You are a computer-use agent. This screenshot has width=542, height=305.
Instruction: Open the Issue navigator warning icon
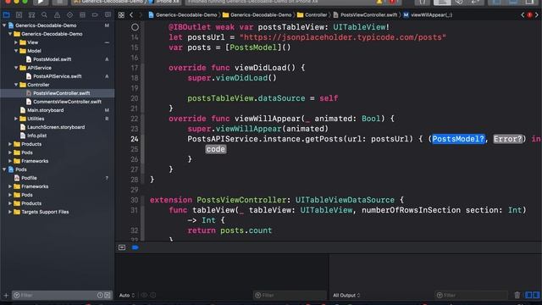tap(57, 15)
